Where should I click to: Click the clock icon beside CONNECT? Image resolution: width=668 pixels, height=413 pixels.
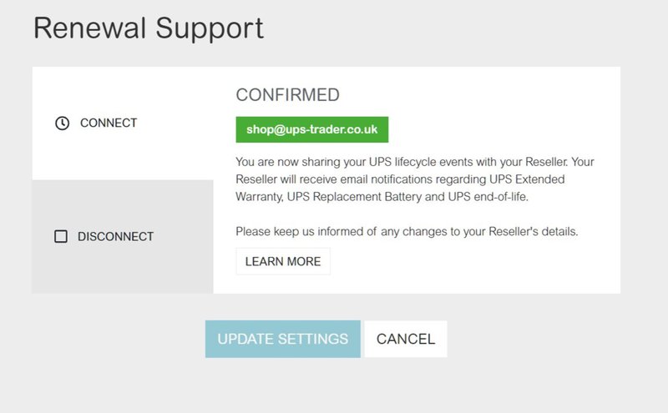click(62, 123)
